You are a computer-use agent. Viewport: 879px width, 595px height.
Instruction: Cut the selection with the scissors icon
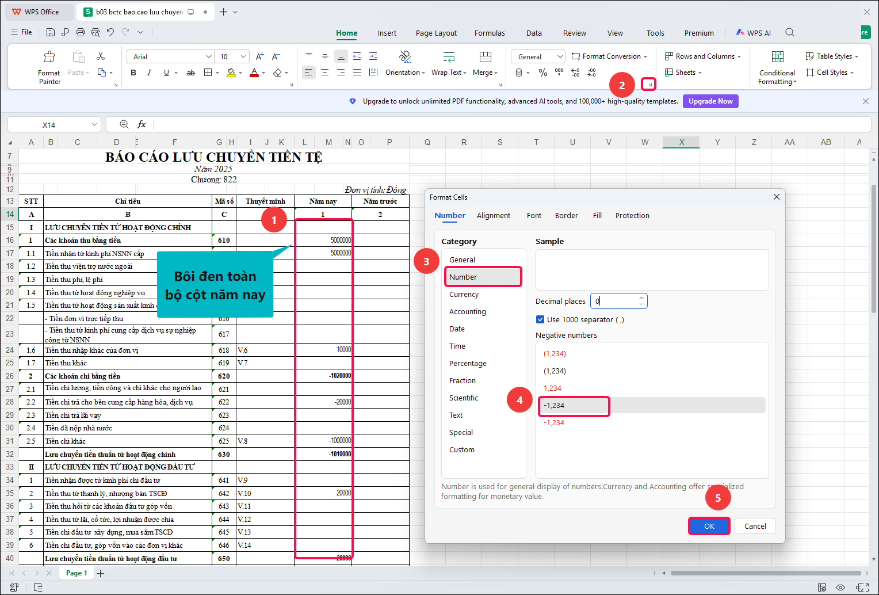click(x=101, y=56)
